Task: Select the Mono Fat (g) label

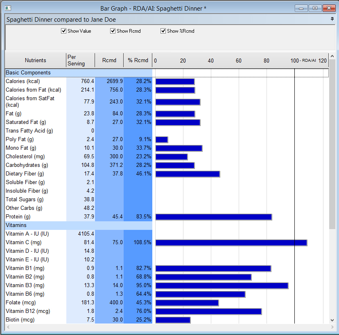Action: (x=21, y=148)
